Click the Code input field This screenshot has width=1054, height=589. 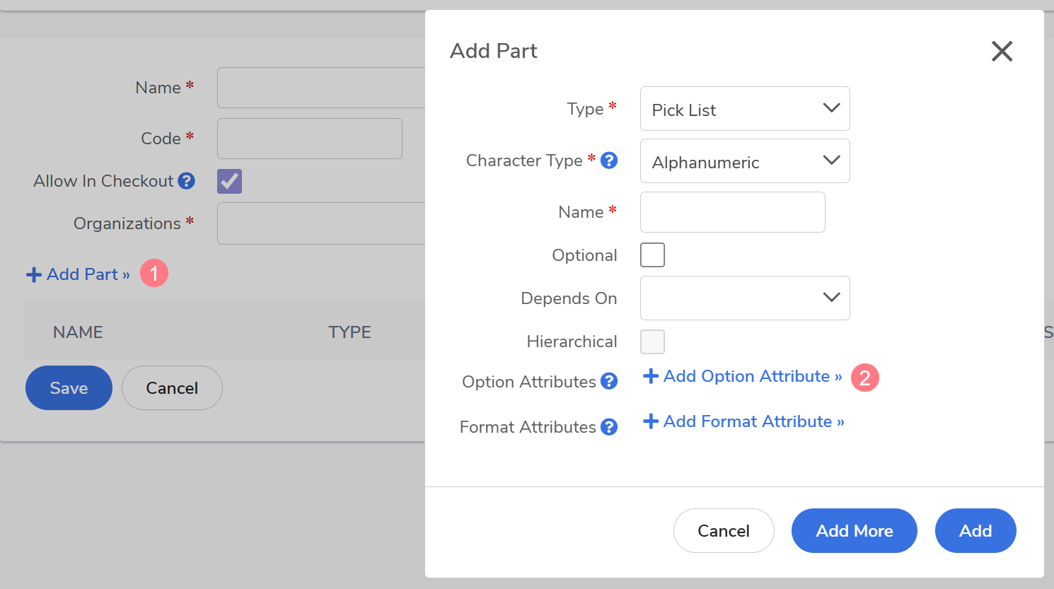309,139
